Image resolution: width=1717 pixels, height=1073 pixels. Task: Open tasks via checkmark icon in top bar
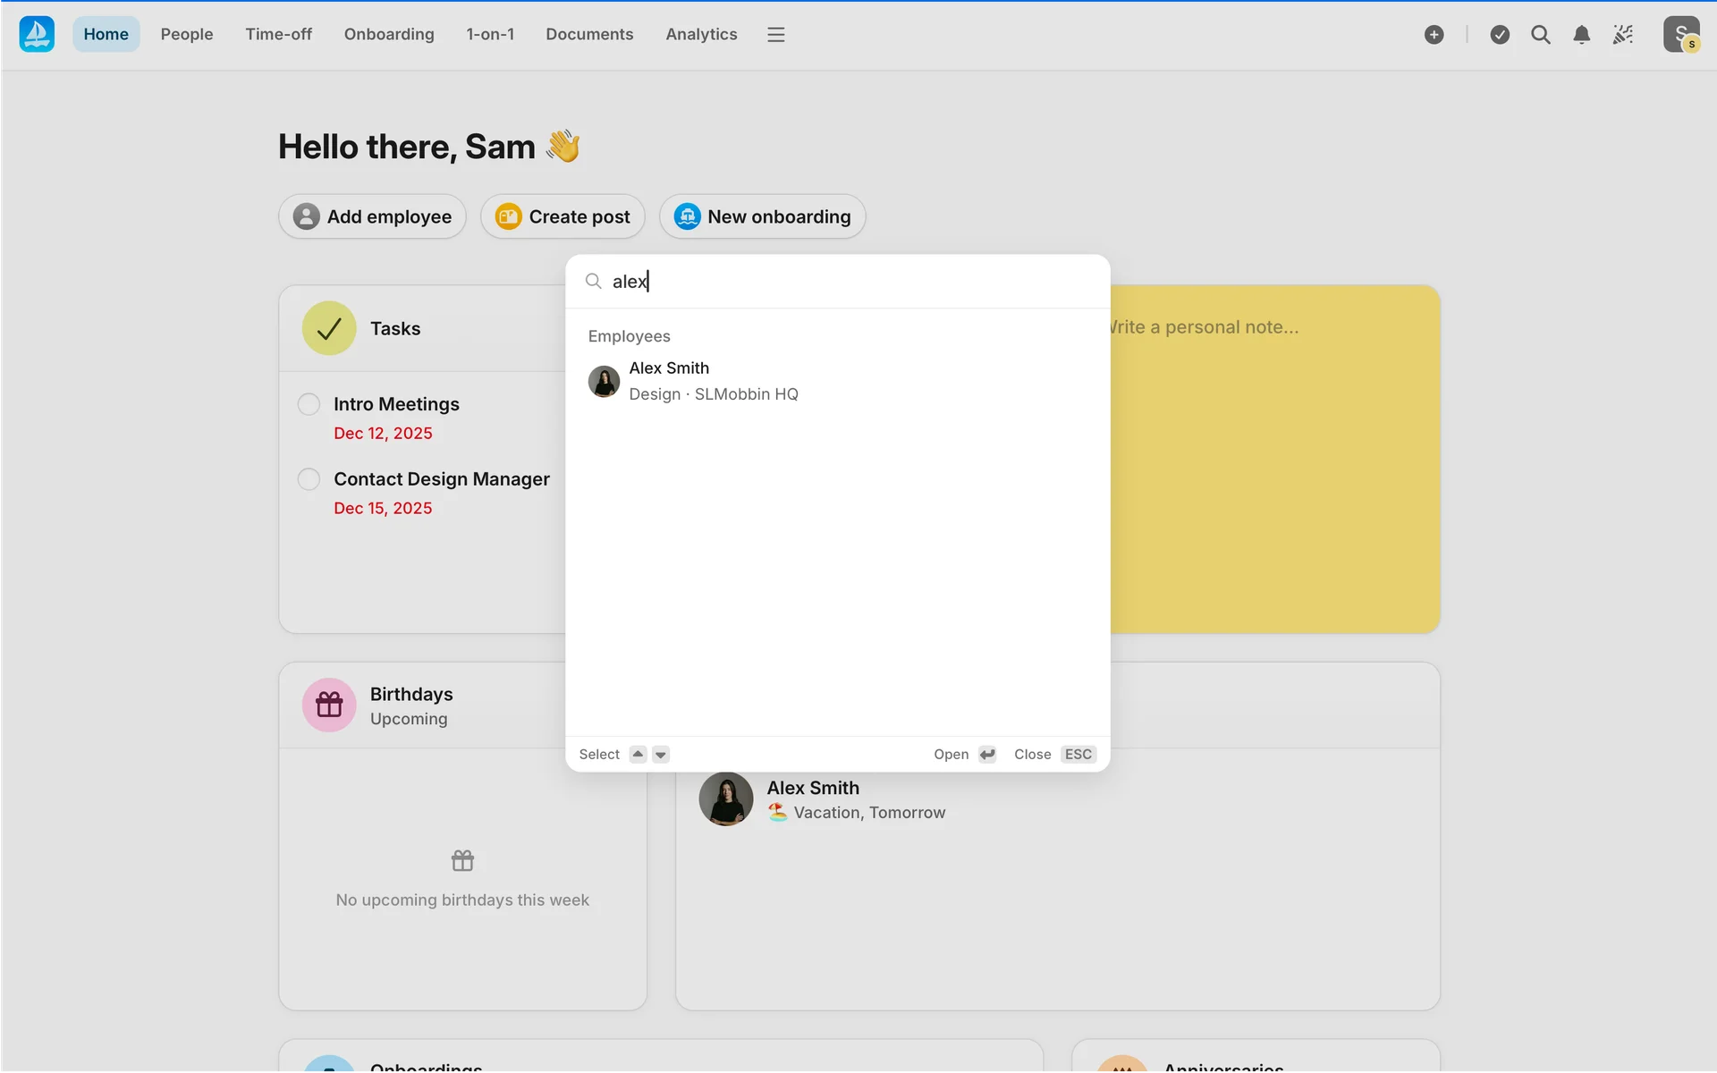pos(1500,34)
